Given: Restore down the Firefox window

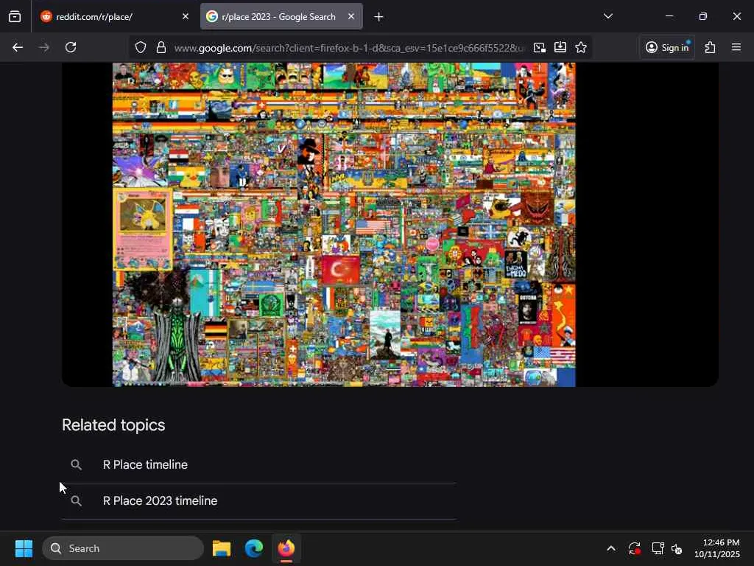Looking at the screenshot, I should pos(702,16).
